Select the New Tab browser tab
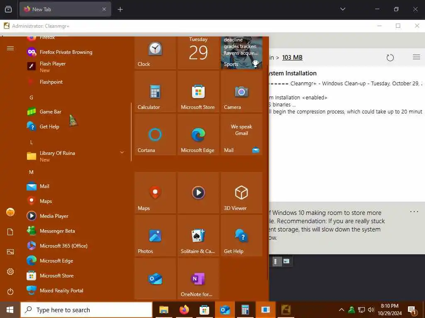The height and width of the screenshot is (318, 425). (65, 9)
